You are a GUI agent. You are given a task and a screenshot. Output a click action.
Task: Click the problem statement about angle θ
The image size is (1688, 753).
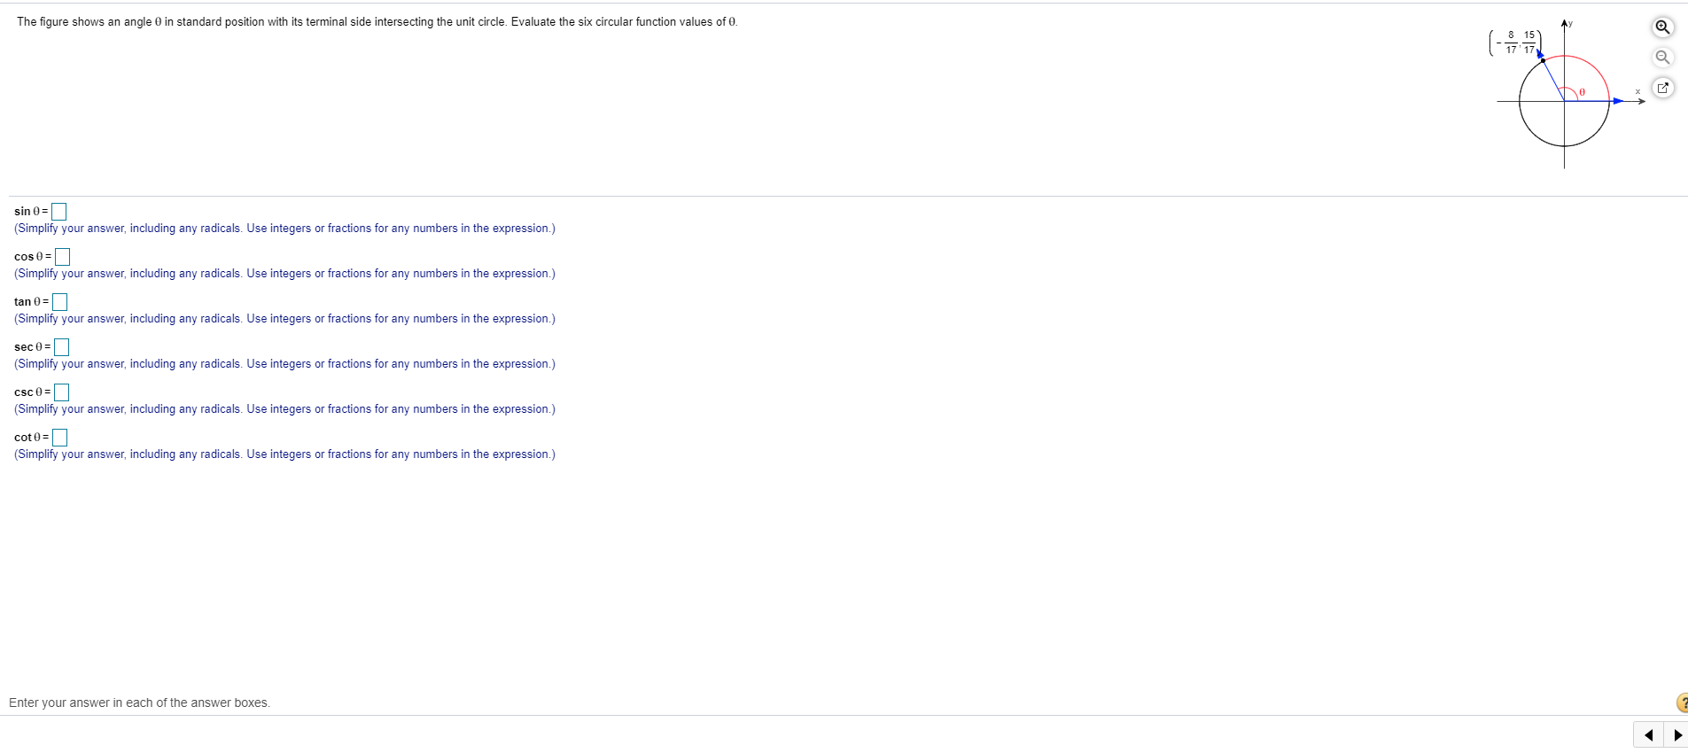[x=377, y=22]
